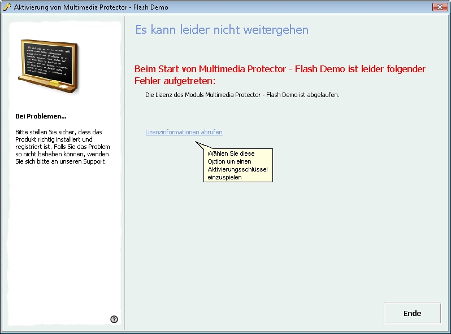
Task: Open the Lizenzinformationen abrufen link
Action: coord(184,132)
